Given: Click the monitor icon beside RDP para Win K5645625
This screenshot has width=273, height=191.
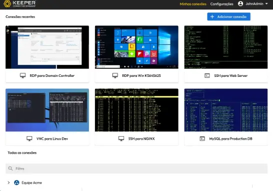Looking at the screenshot, I should pyautogui.click(x=115, y=75).
